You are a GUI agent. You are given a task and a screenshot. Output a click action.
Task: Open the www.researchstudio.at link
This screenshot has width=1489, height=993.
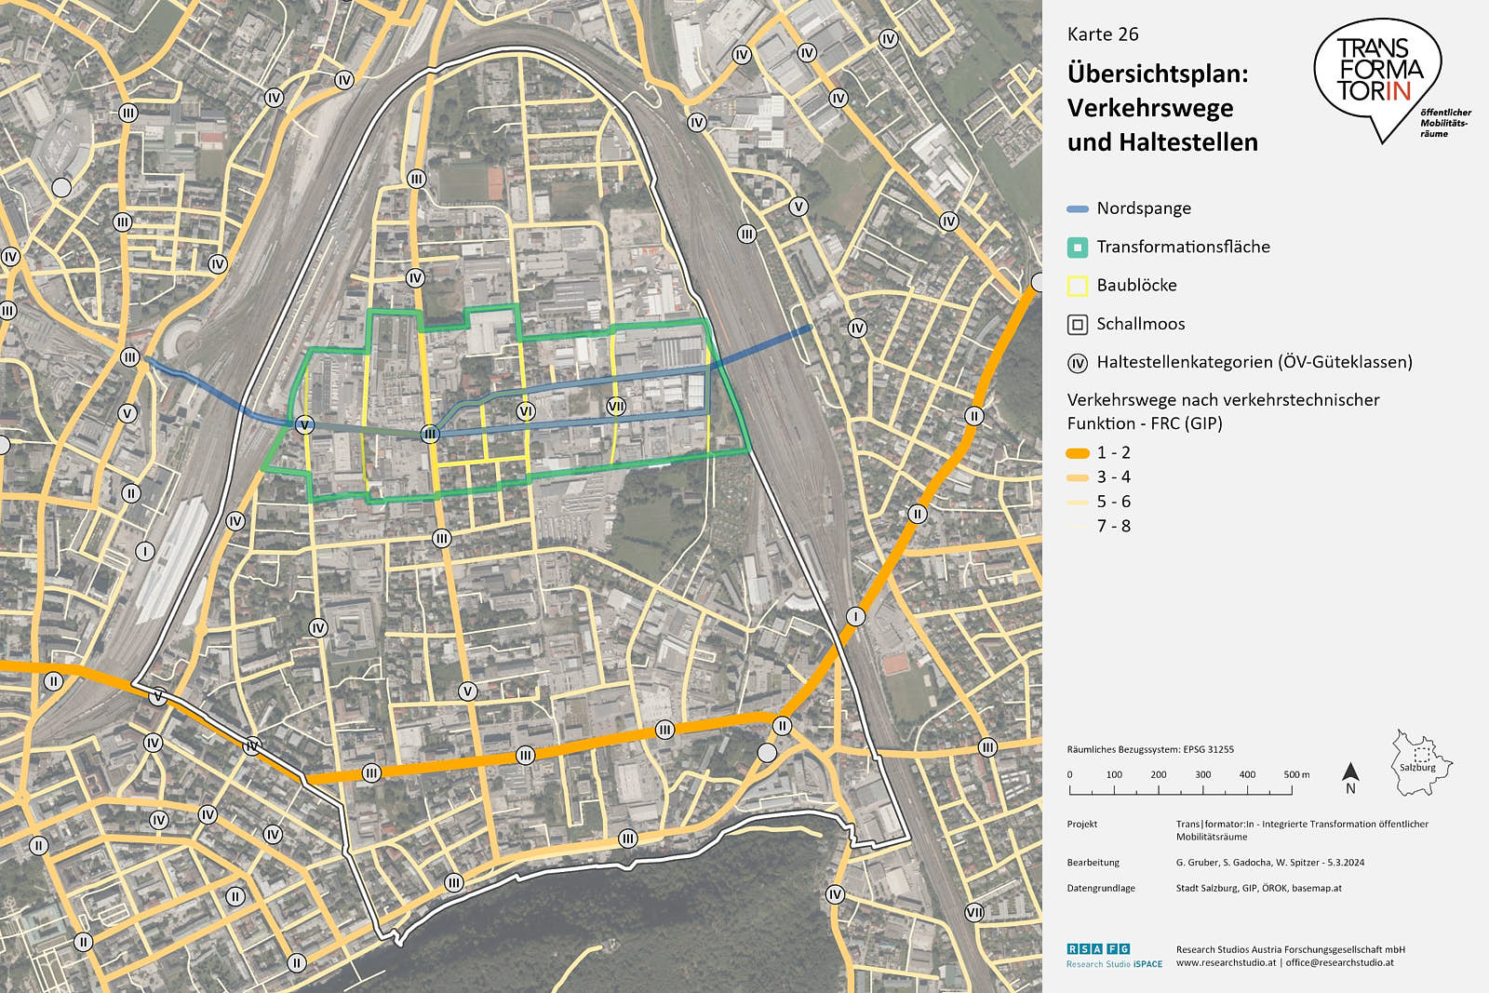coord(1226,963)
